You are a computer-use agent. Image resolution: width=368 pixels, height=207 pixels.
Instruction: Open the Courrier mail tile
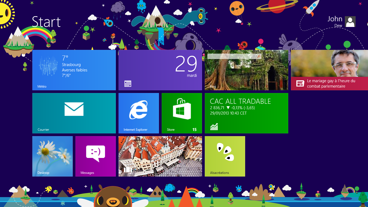(74, 113)
